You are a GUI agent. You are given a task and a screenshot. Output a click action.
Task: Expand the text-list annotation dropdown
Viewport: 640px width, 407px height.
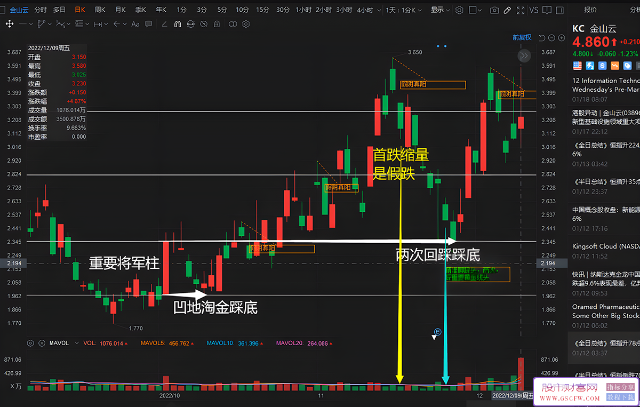[x=87, y=24]
